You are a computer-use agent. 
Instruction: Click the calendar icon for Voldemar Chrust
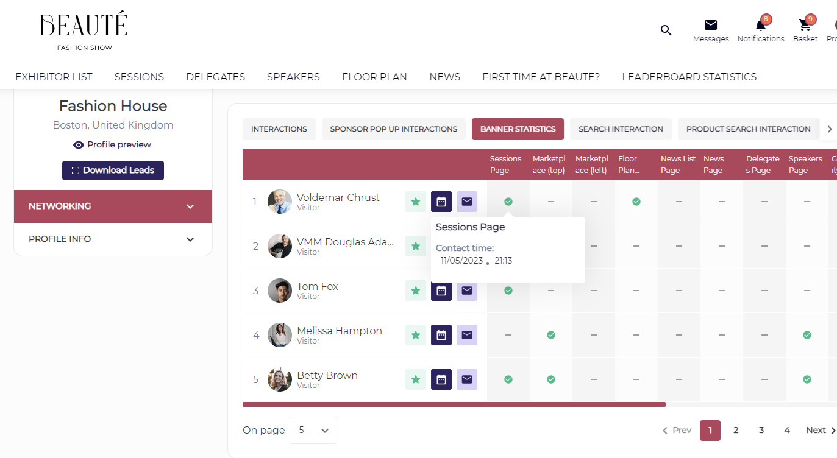[441, 202]
